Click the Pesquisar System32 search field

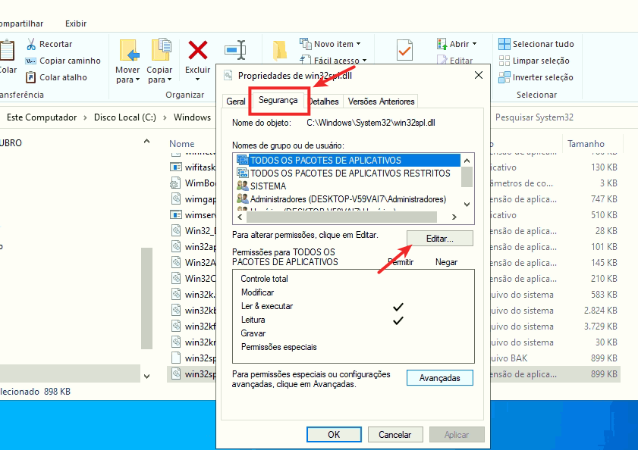[x=564, y=117]
